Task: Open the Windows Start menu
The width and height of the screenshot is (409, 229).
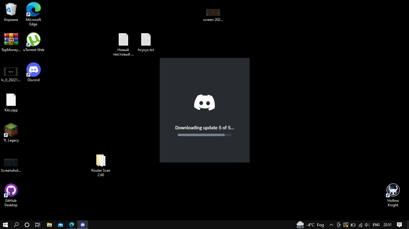Action: tap(5, 225)
